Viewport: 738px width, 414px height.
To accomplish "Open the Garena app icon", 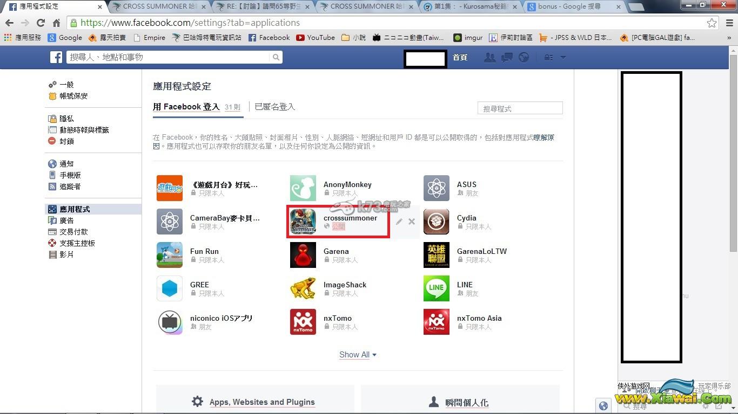I will pos(303,255).
